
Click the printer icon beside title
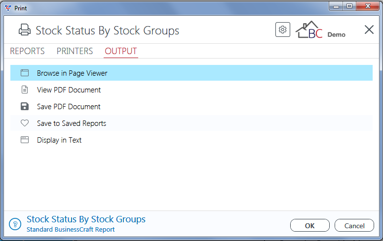25,30
